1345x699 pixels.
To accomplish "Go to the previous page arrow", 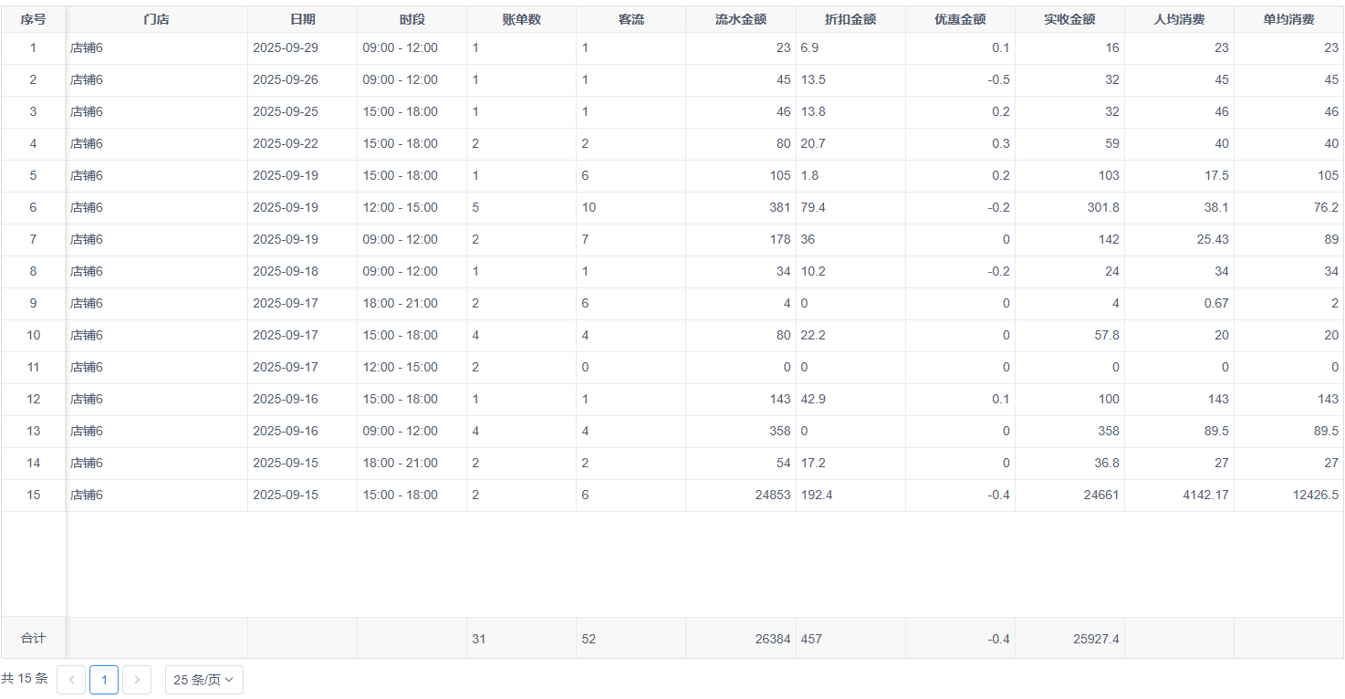I will click(71, 680).
